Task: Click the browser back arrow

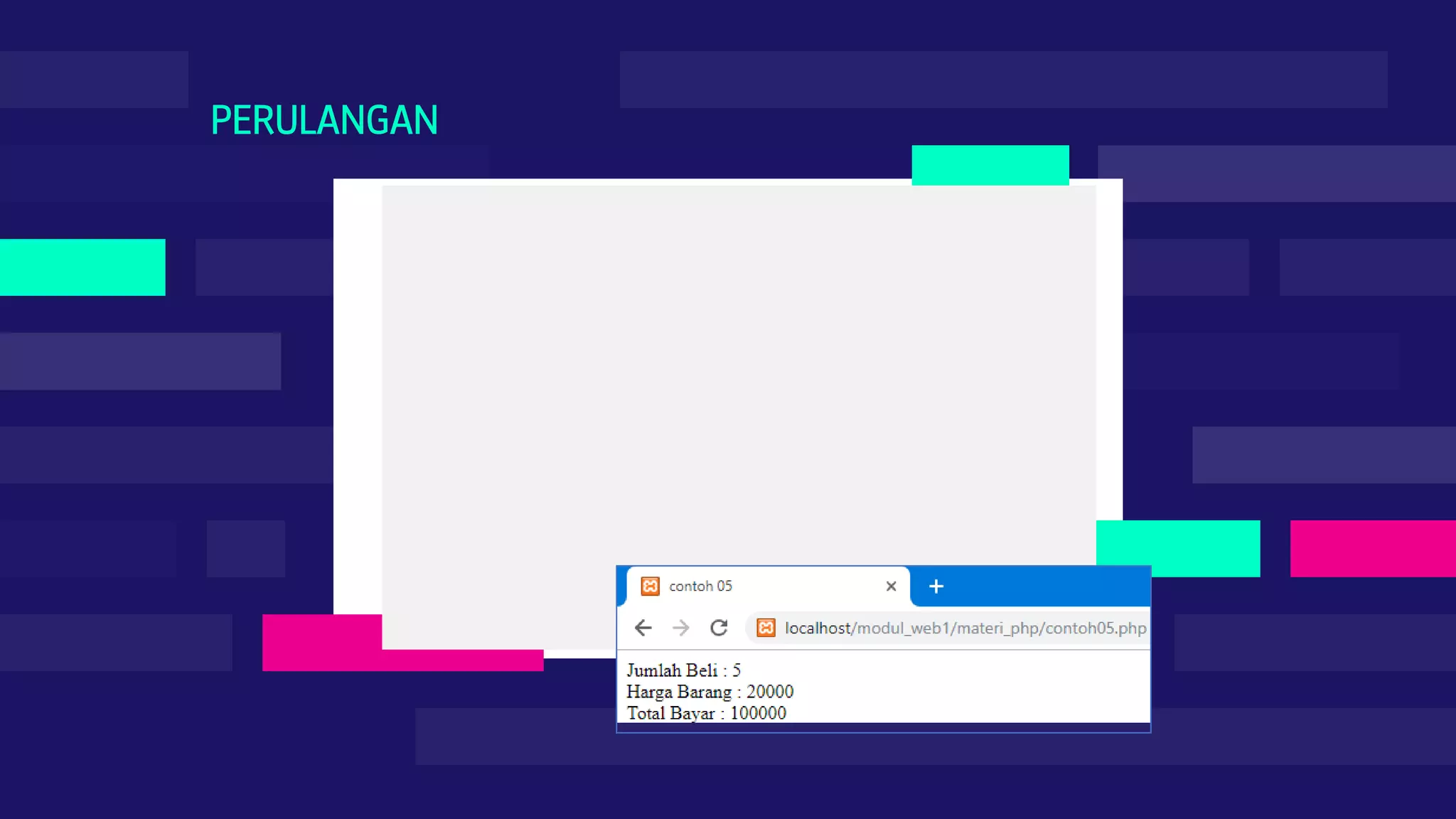Action: [x=643, y=628]
